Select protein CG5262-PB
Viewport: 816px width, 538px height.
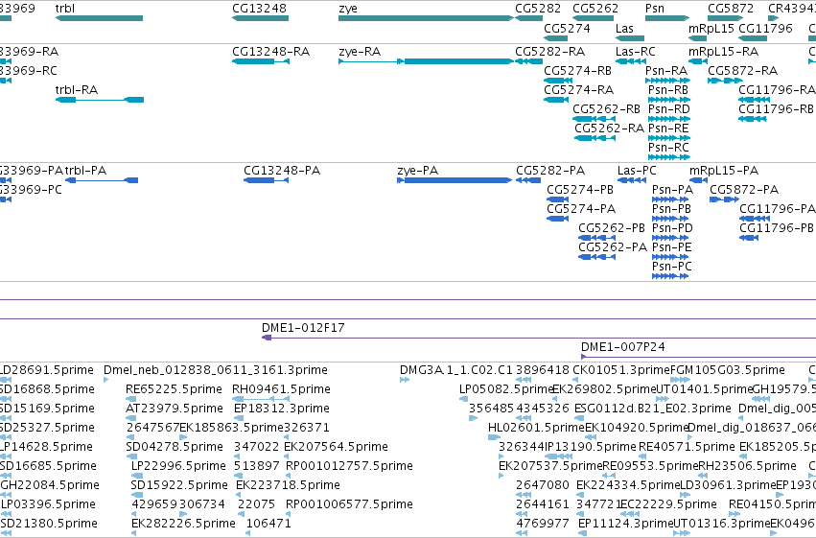click(597, 238)
